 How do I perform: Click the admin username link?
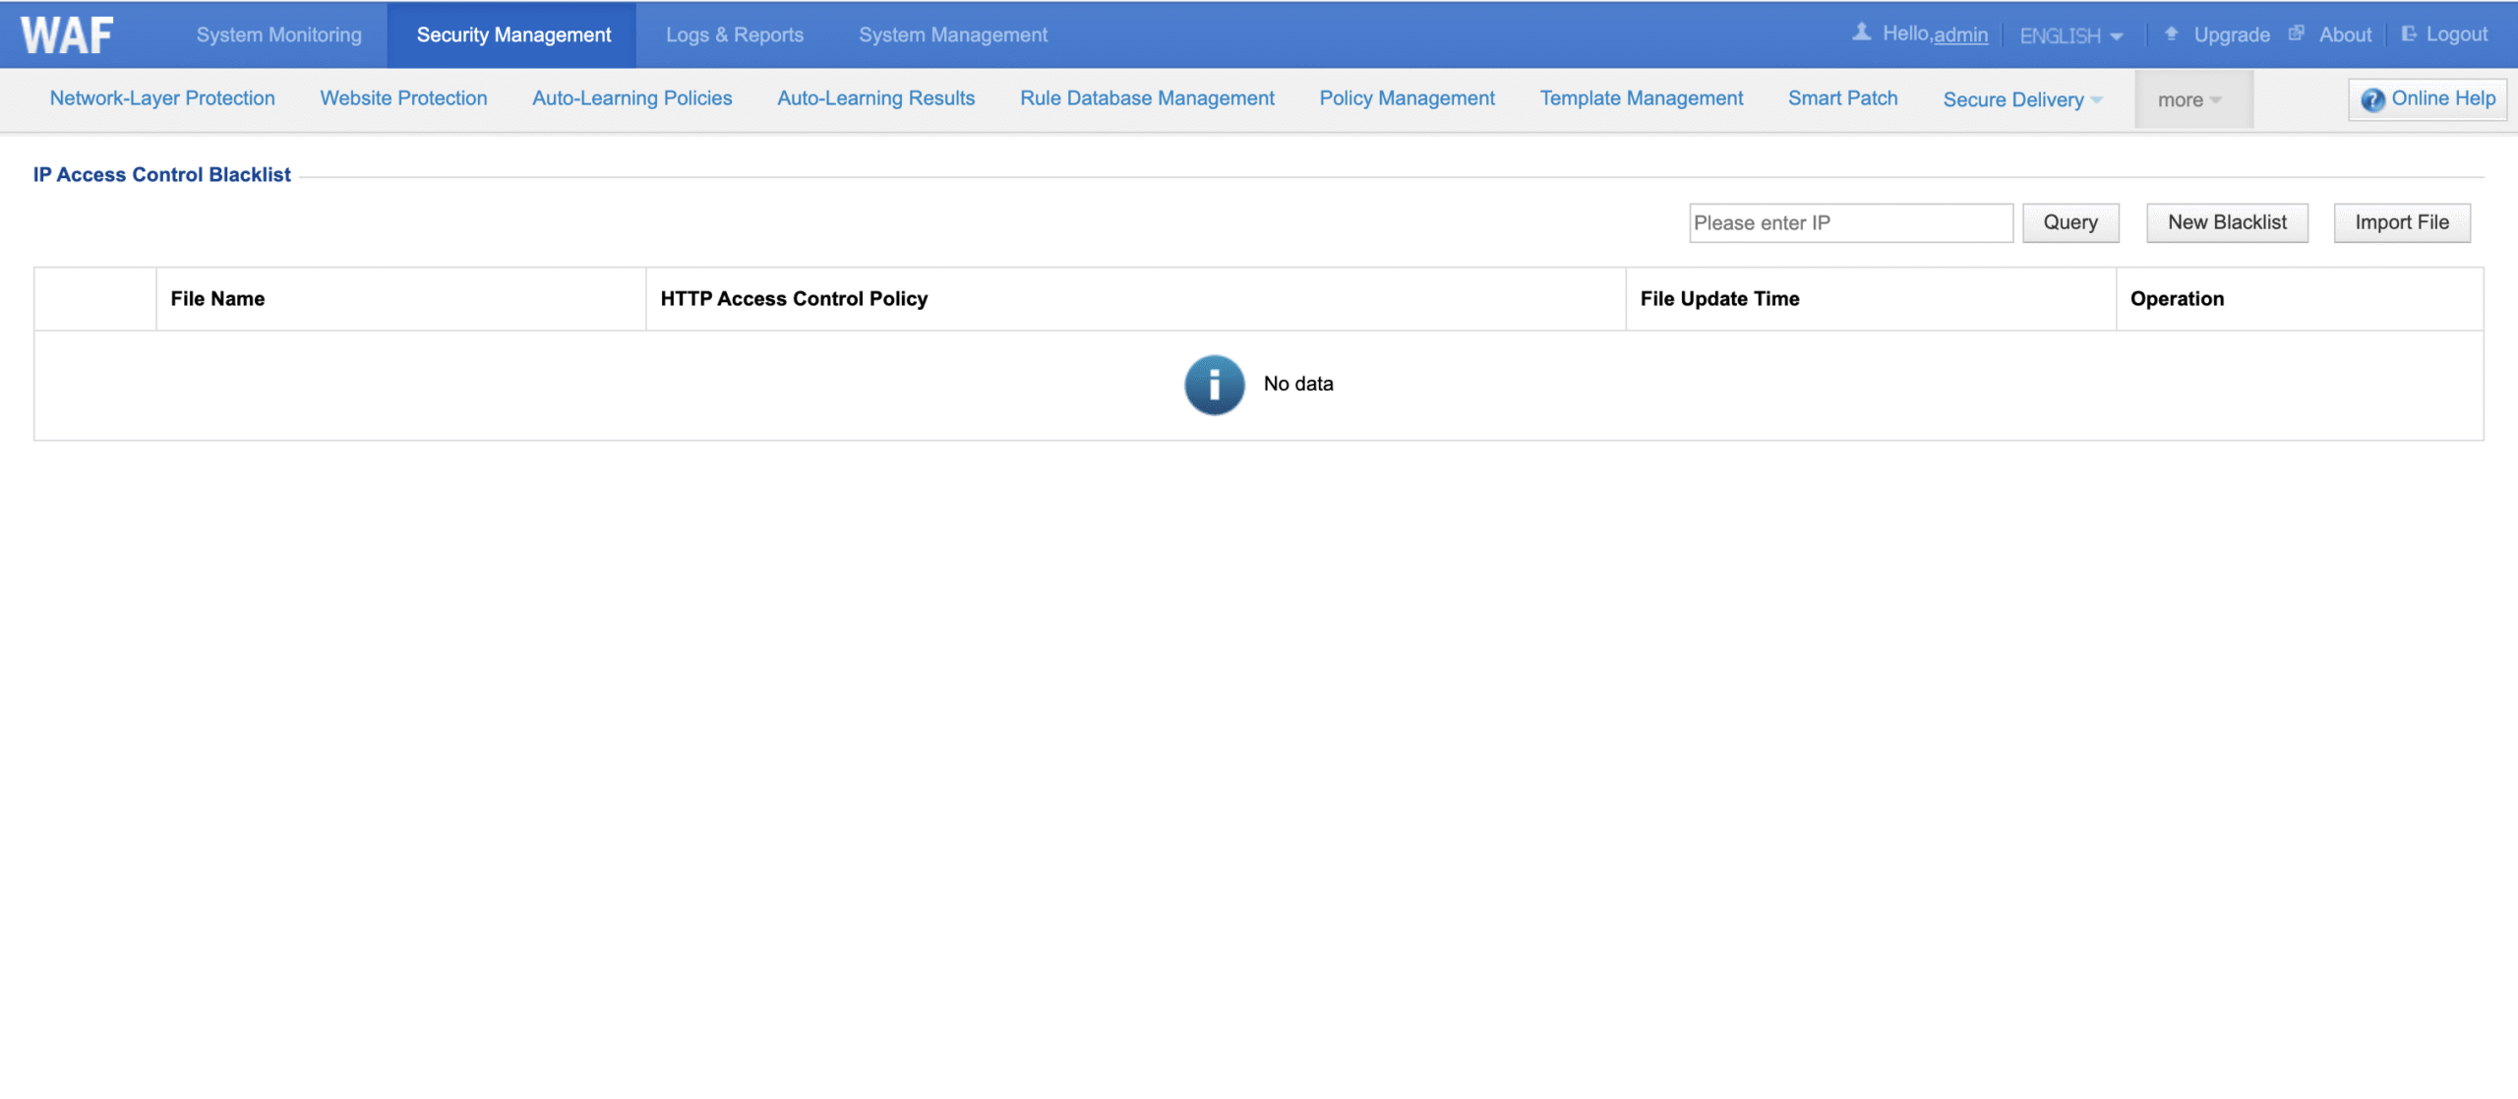(x=1960, y=34)
